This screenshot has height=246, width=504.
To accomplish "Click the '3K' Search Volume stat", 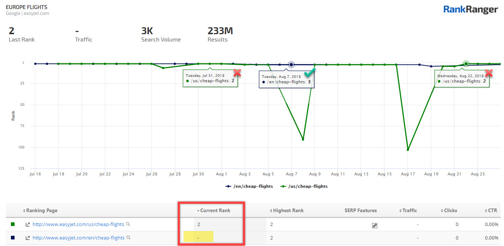I will pyautogui.click(x=147, y=31).
